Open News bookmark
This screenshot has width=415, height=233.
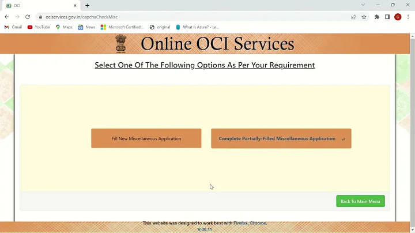click(x=86, y=27)
